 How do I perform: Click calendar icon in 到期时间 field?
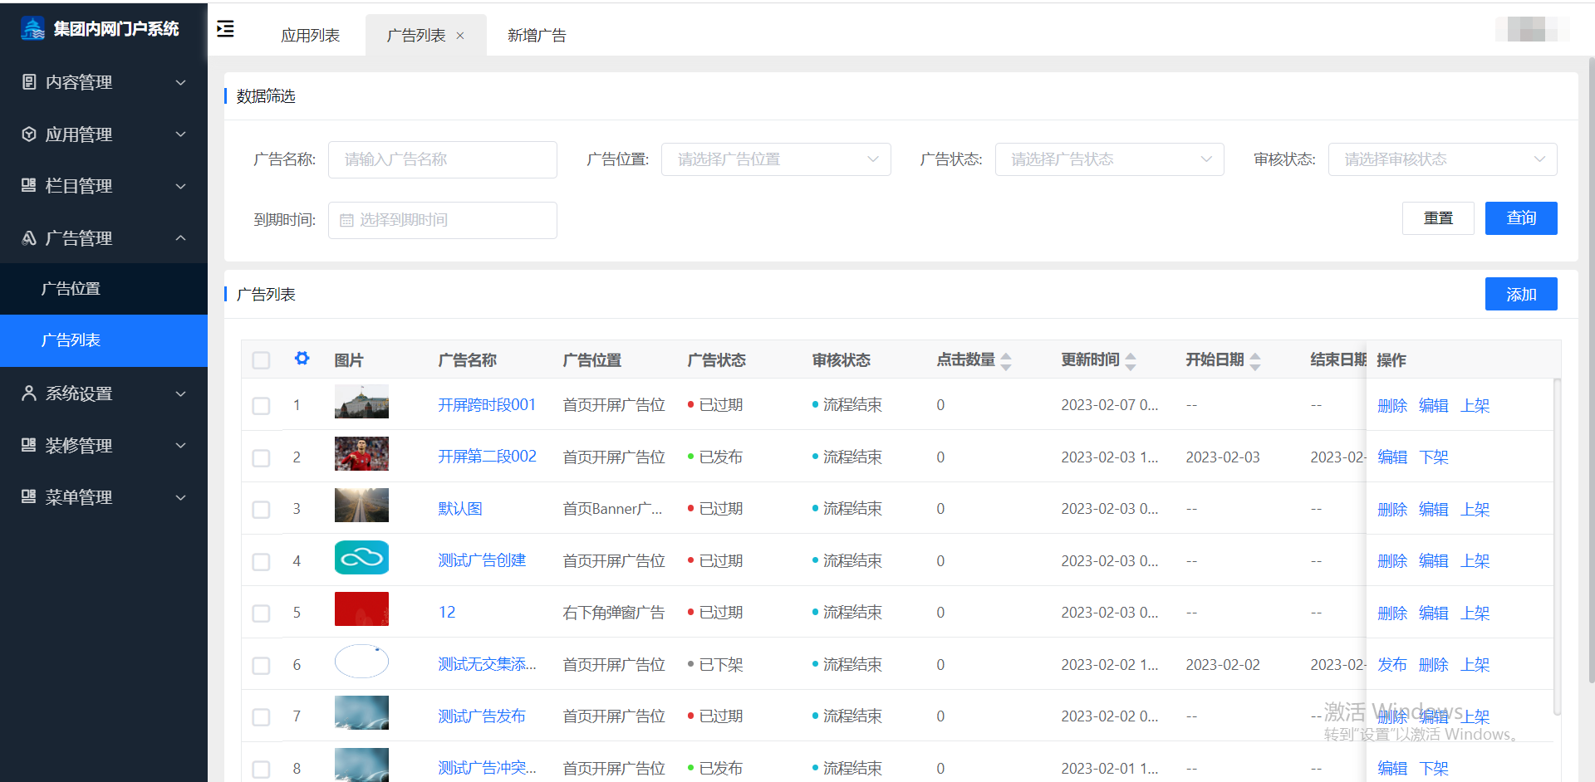[346, 220]
